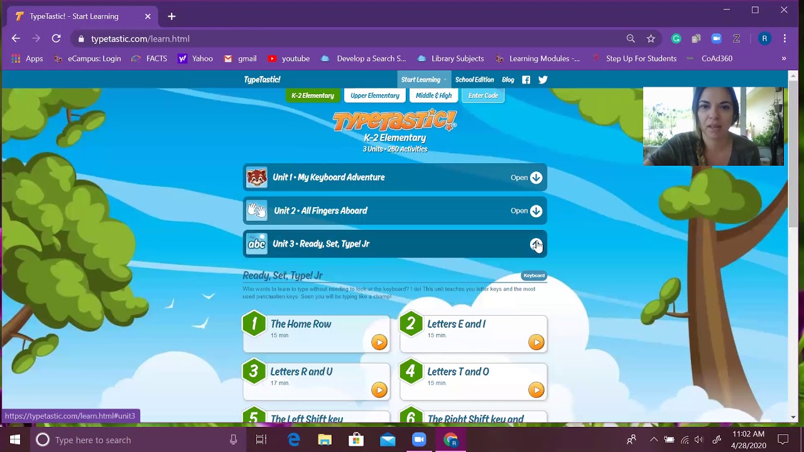
Task: Click the Unit 2 hands icon
Action: [256, 211]
